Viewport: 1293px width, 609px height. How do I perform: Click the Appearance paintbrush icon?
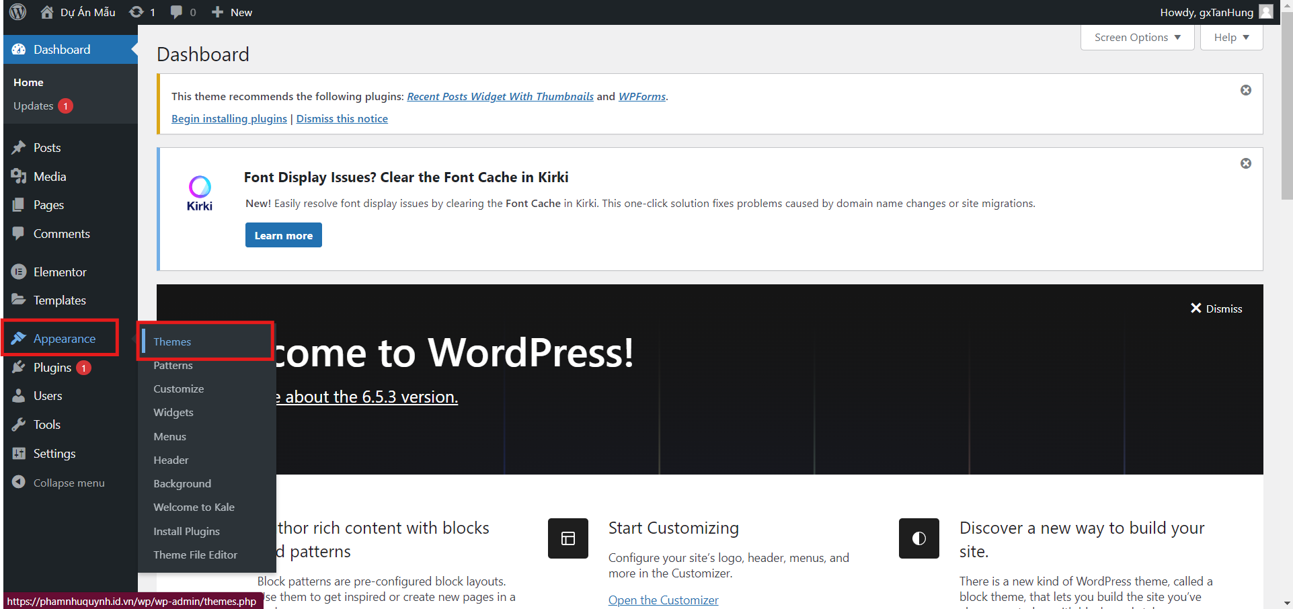coord(19,338)
